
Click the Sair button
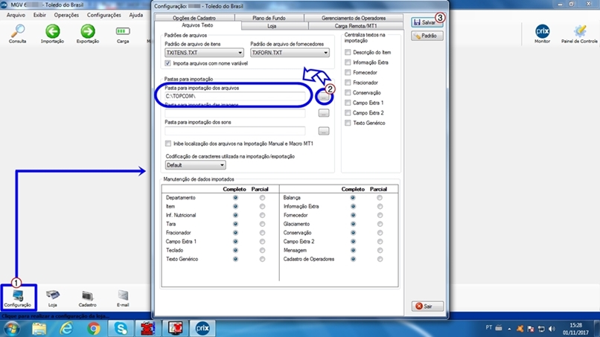[427, 306]
